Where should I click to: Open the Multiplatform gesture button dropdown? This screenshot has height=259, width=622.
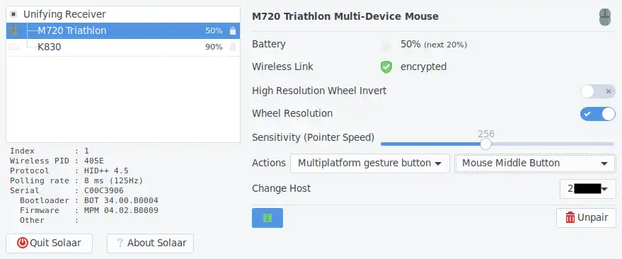click(x=369, y=163)
